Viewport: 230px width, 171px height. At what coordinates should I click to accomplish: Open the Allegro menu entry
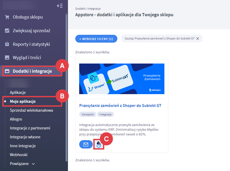point(16,119)
